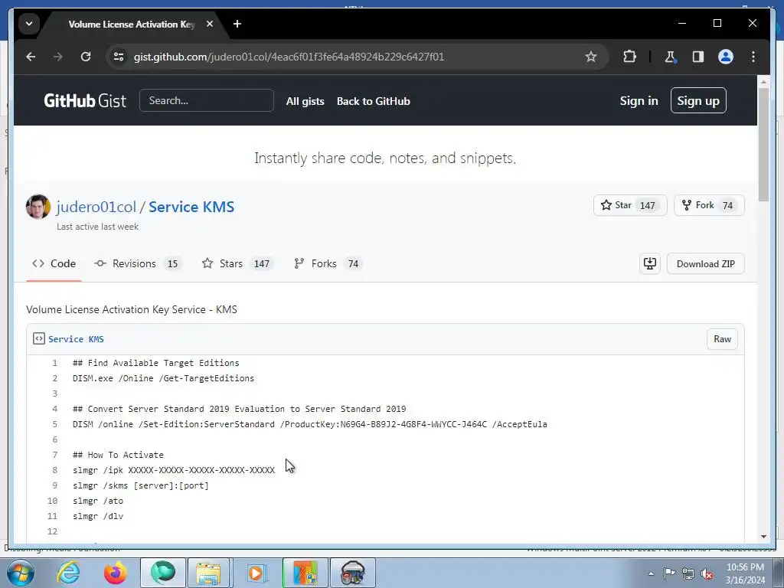Click the '## How To Activate' comment line
Image resolution: width=784 pixels, height=588 pixels.
(x=118, y=455)
